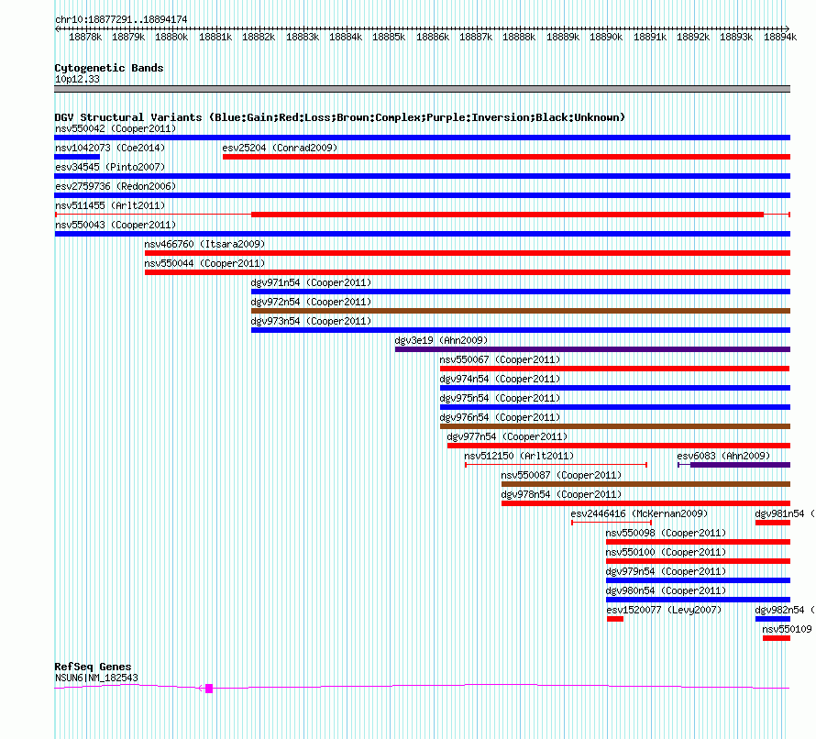Click the 18880k ruler tick label

pyautogui.click(x=171, y=37)
